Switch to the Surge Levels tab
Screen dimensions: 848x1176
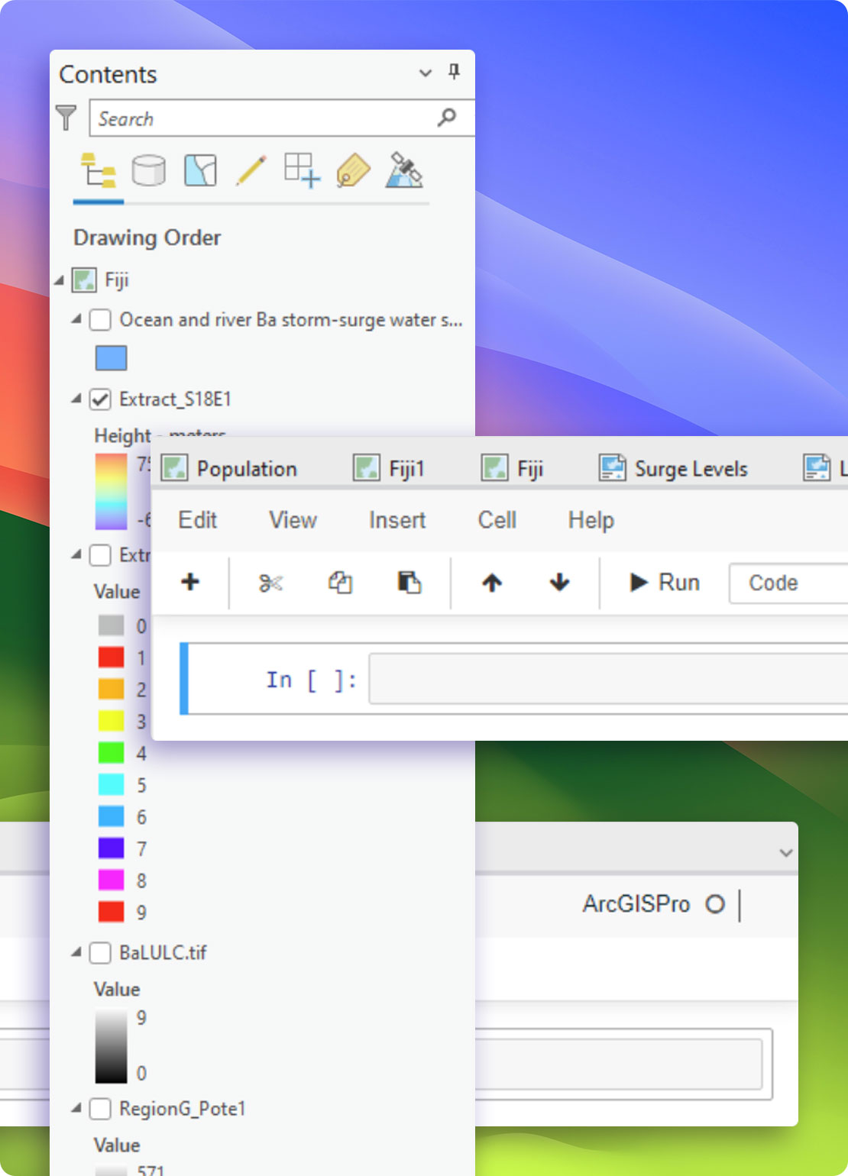[673, 468]
